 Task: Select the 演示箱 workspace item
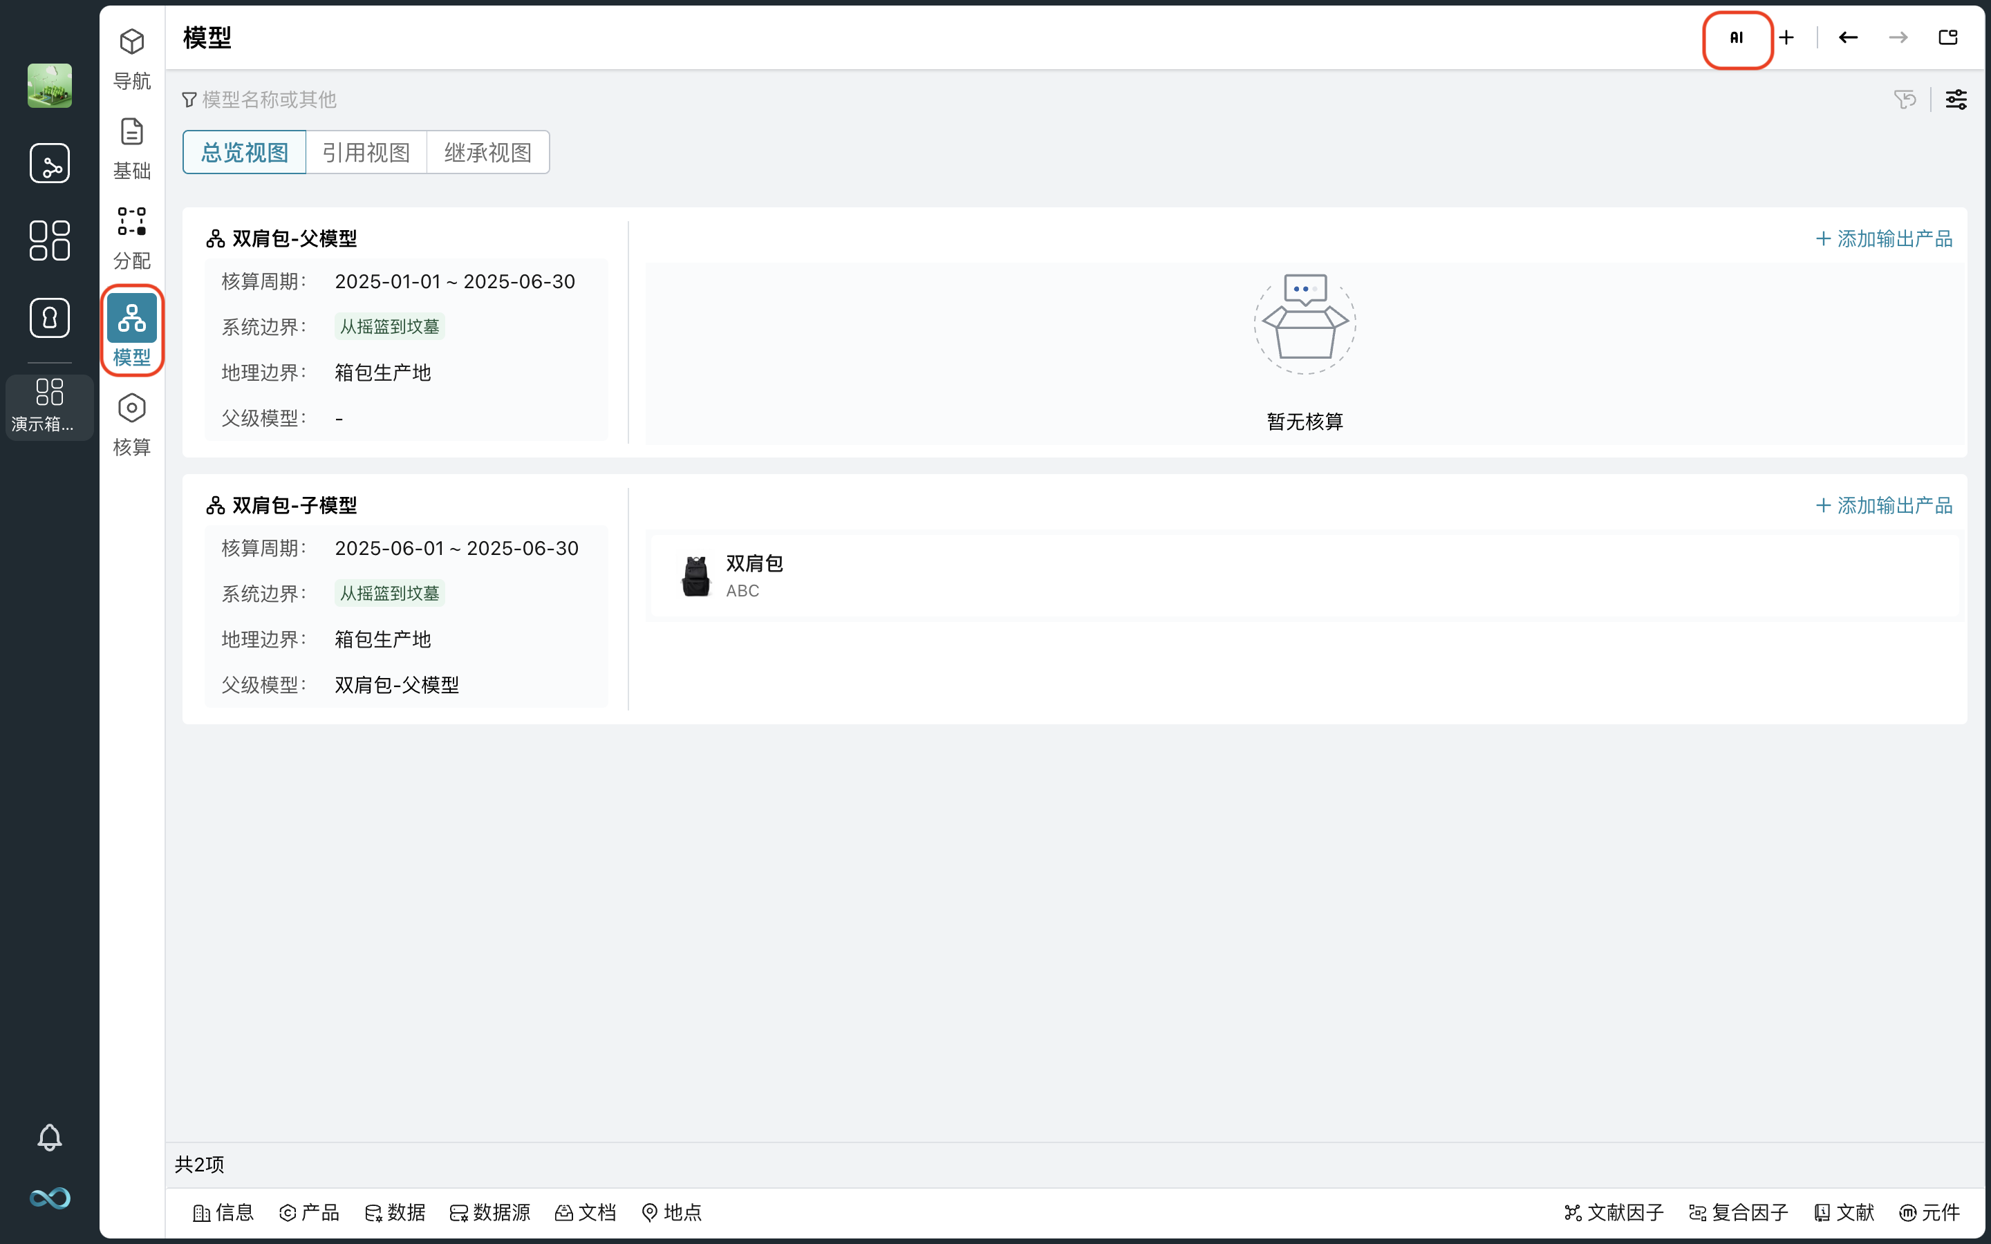tap(49, 406)
